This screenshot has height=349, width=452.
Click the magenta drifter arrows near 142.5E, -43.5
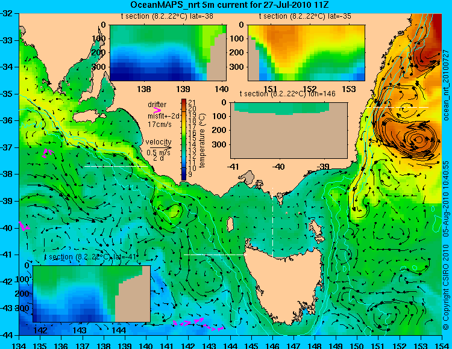[198, 324]
